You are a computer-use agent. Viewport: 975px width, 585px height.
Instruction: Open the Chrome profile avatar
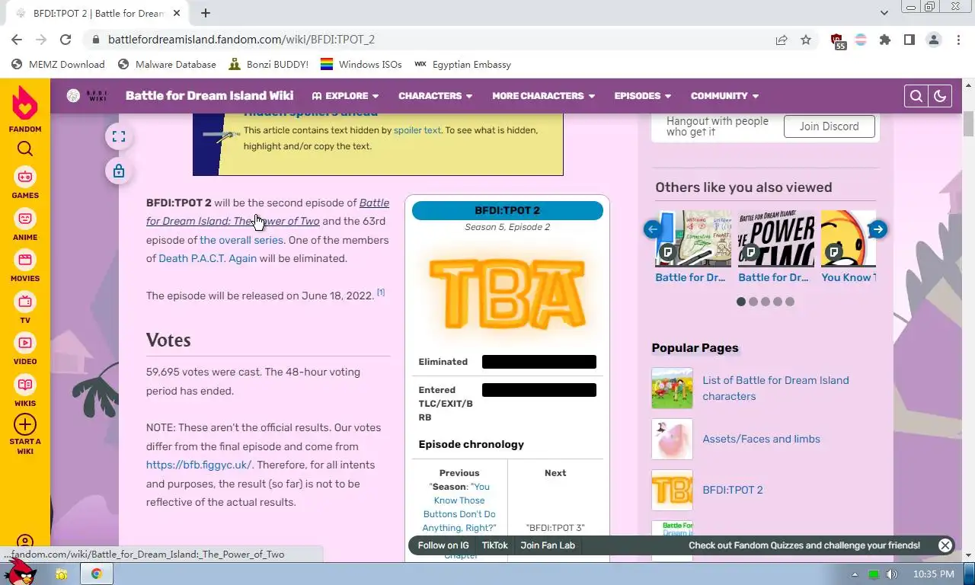click(934, 40)
